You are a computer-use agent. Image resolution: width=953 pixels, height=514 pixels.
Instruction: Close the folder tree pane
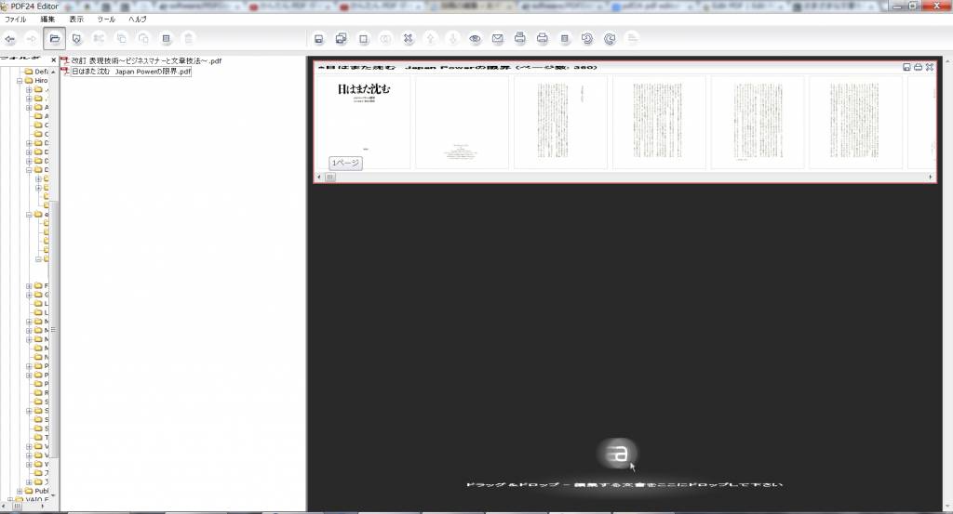pos(53,60)
